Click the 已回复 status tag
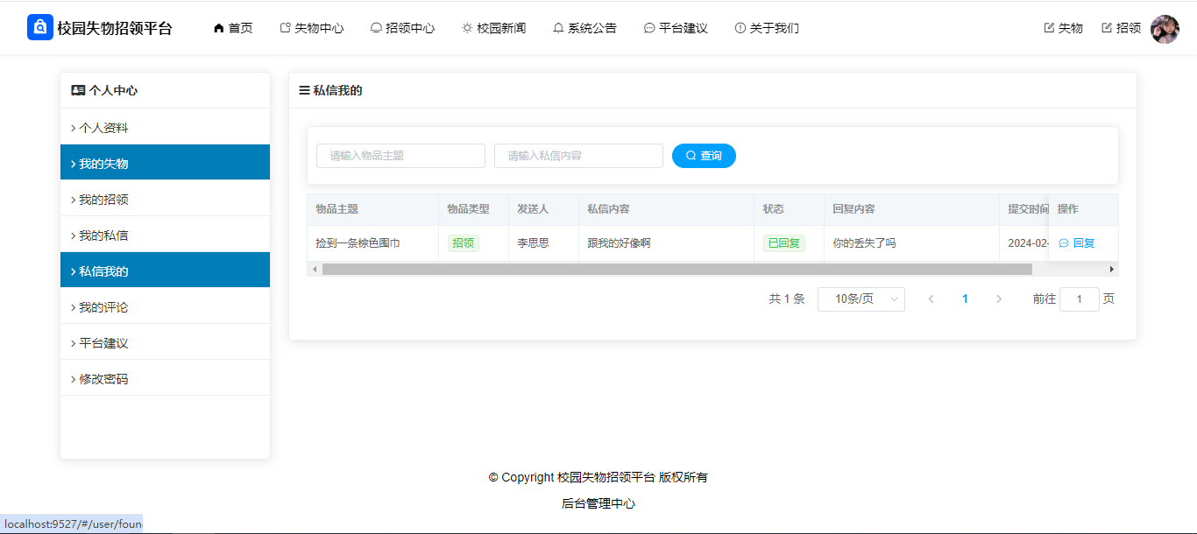The image size is (1197, 534). [x=784, y=243]
